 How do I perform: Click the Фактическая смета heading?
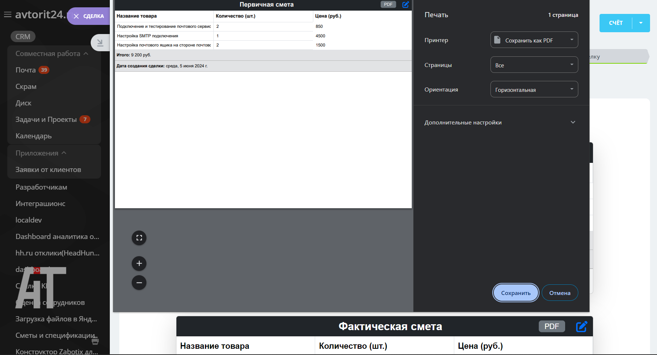[390, 326]
